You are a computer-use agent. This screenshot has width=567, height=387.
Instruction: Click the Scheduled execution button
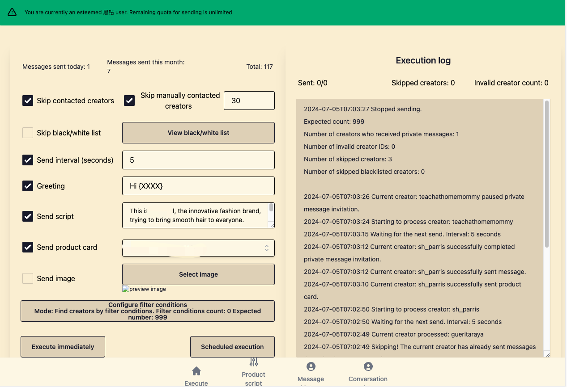coord(232,347)
